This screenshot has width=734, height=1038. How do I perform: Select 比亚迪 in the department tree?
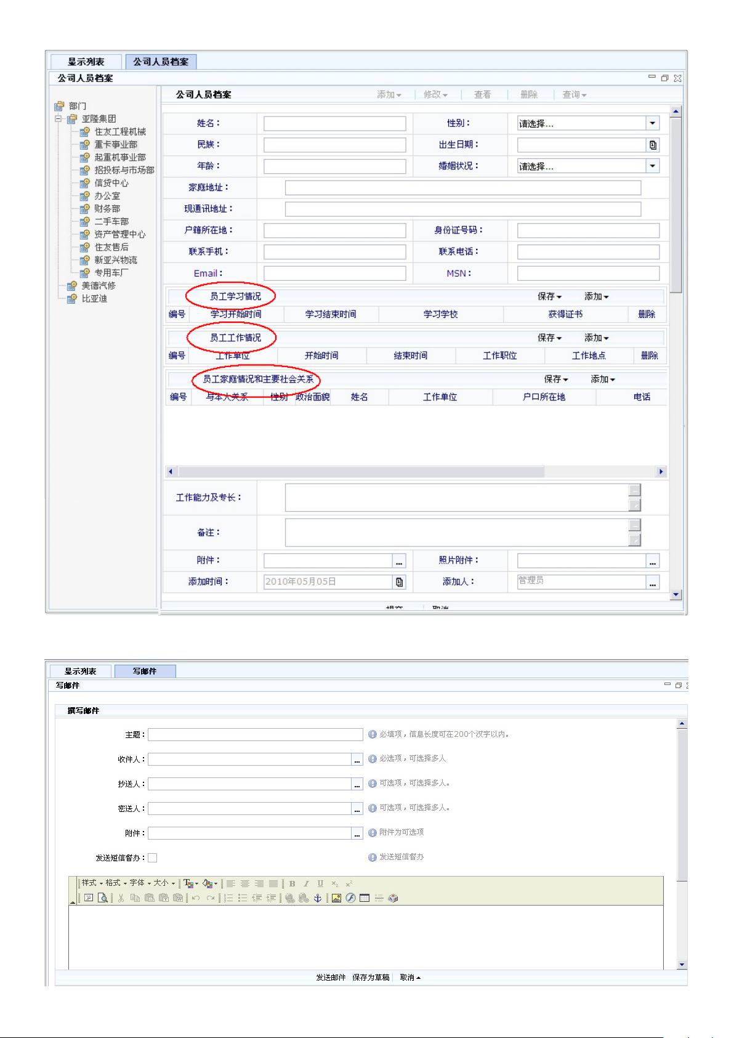pos(94,298)
